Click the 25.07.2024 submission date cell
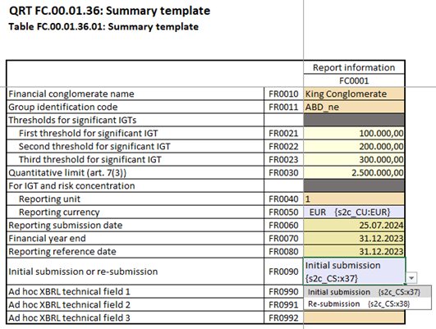The height and width of the screenshot is (329, 436). pos(354,225)
